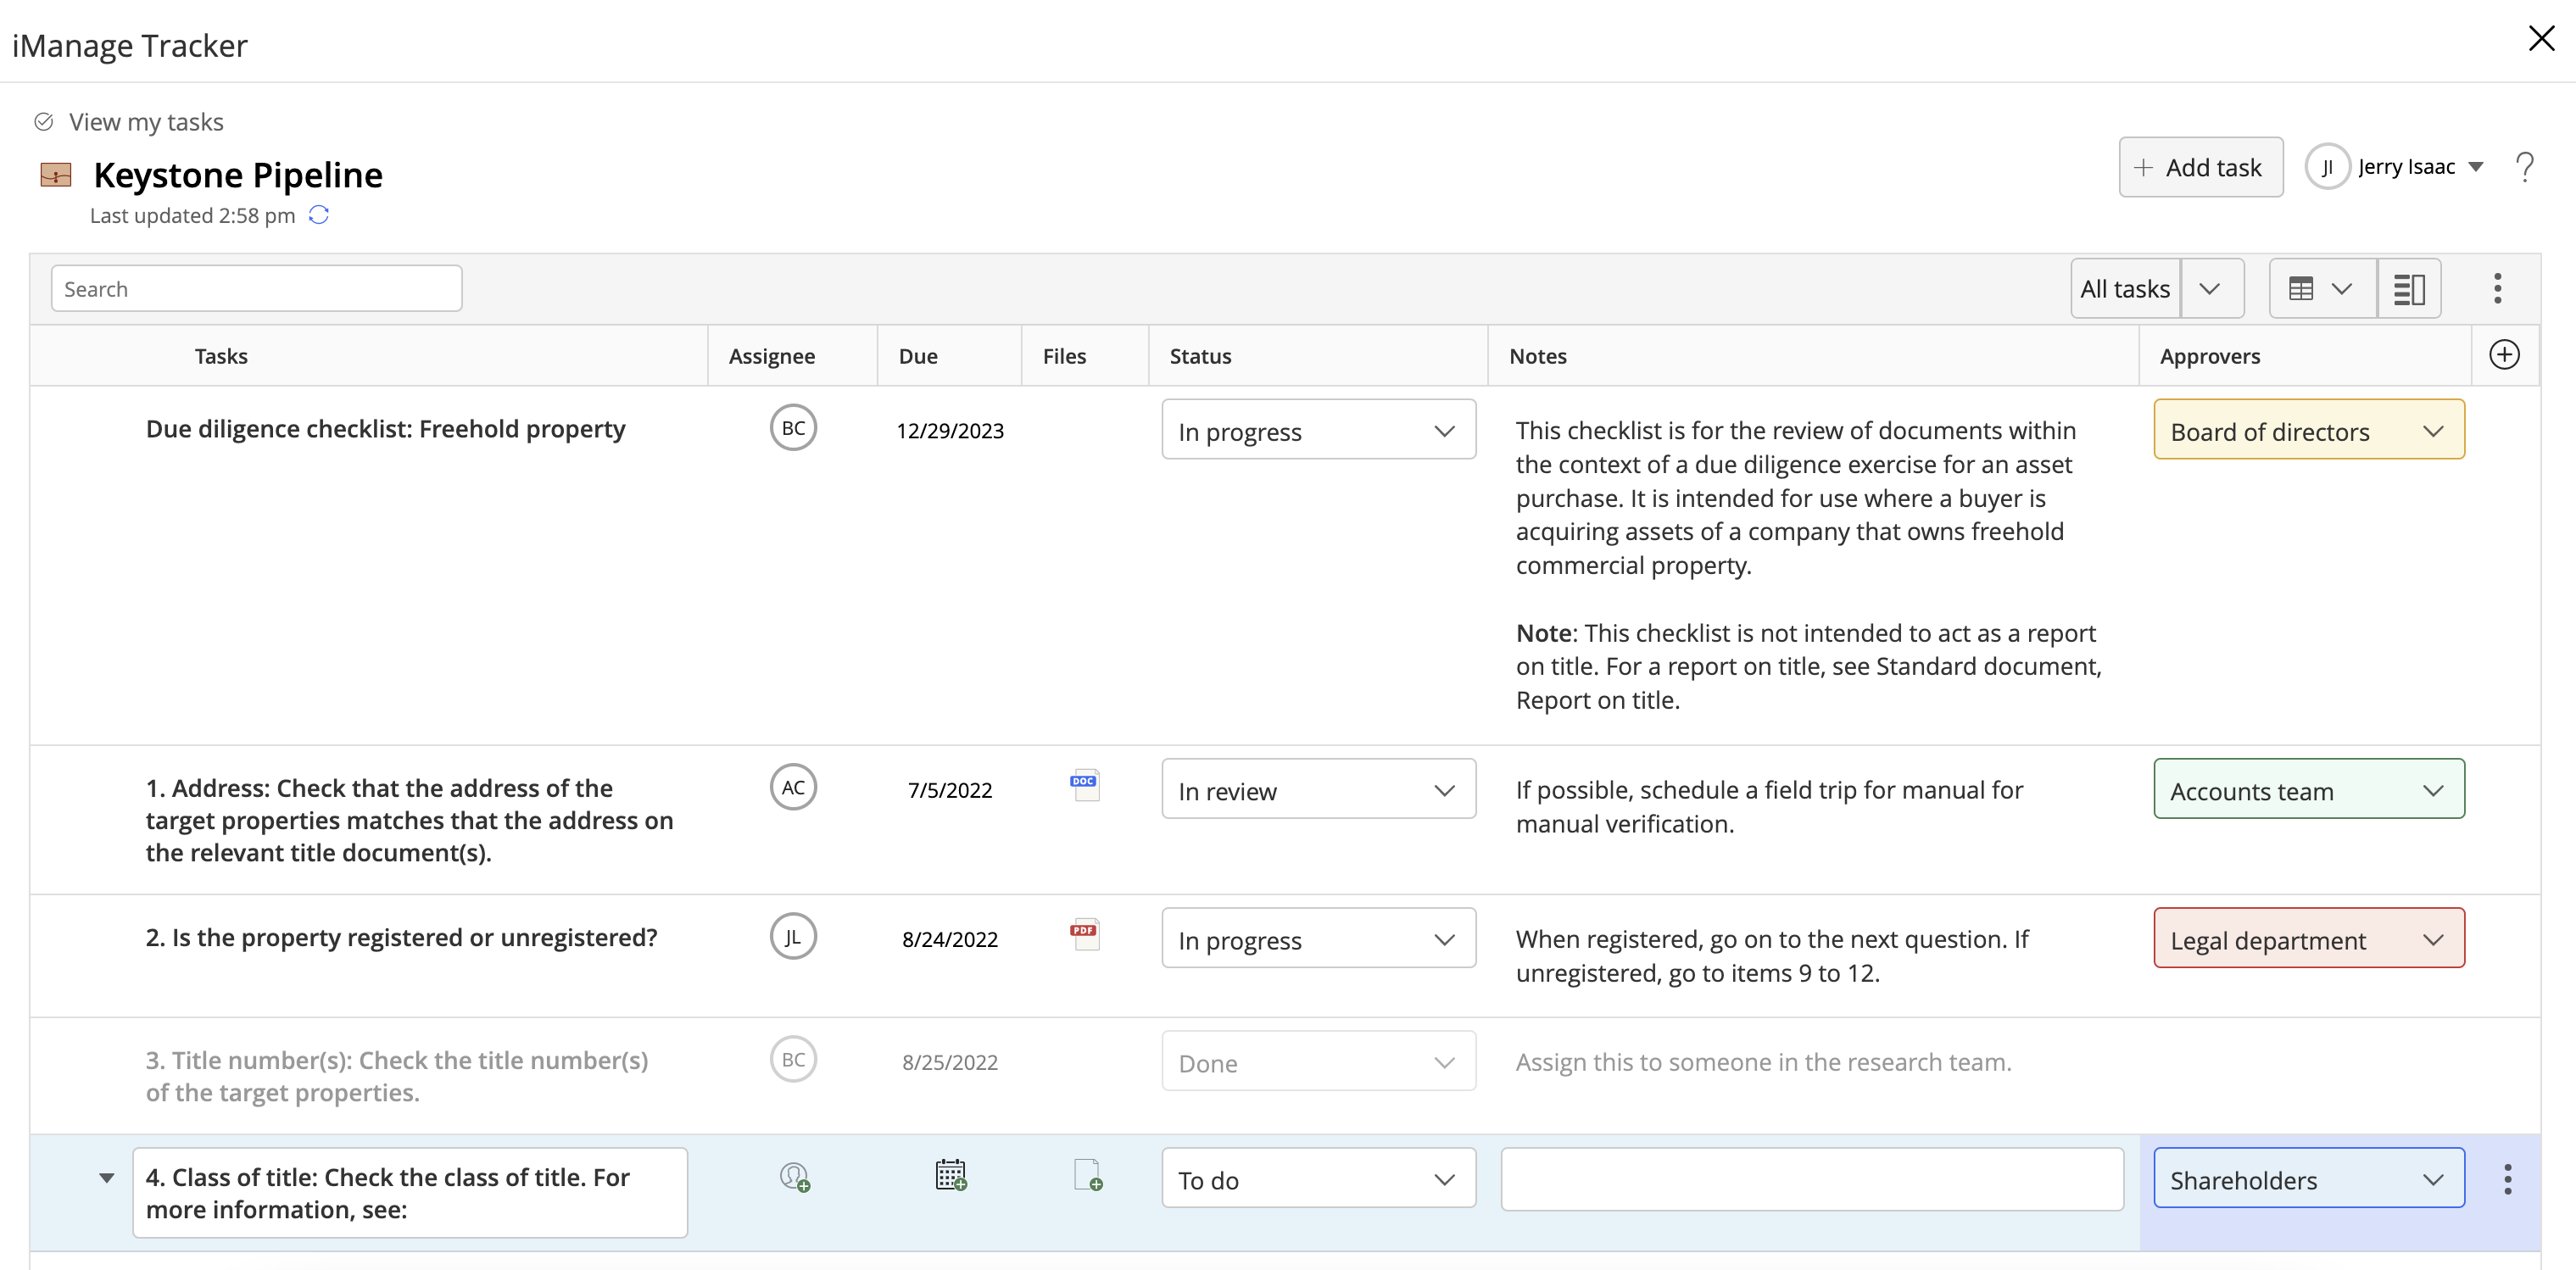
Task: Open the In review status dropdown
Action: tap(1318, 790)
